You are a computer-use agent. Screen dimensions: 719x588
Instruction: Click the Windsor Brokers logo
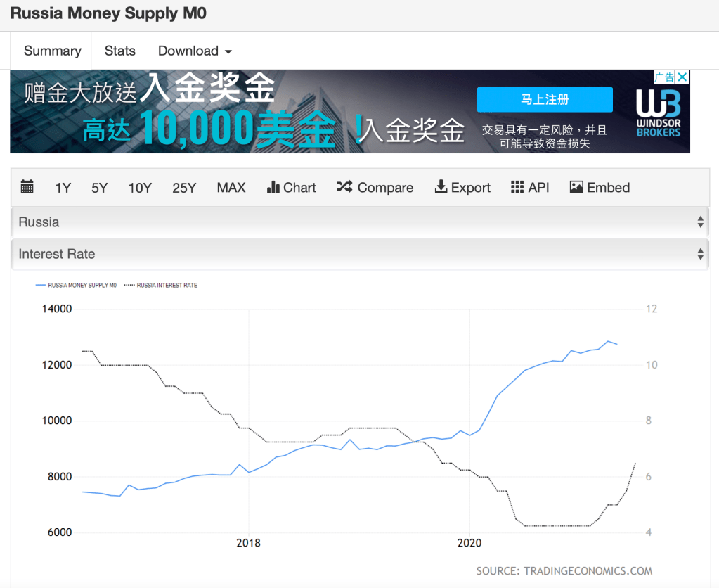point(658,113)
